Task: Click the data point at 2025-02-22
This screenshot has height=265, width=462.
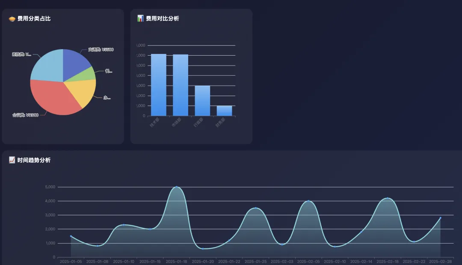Action: pyautogui.click(x=414, y=242)
